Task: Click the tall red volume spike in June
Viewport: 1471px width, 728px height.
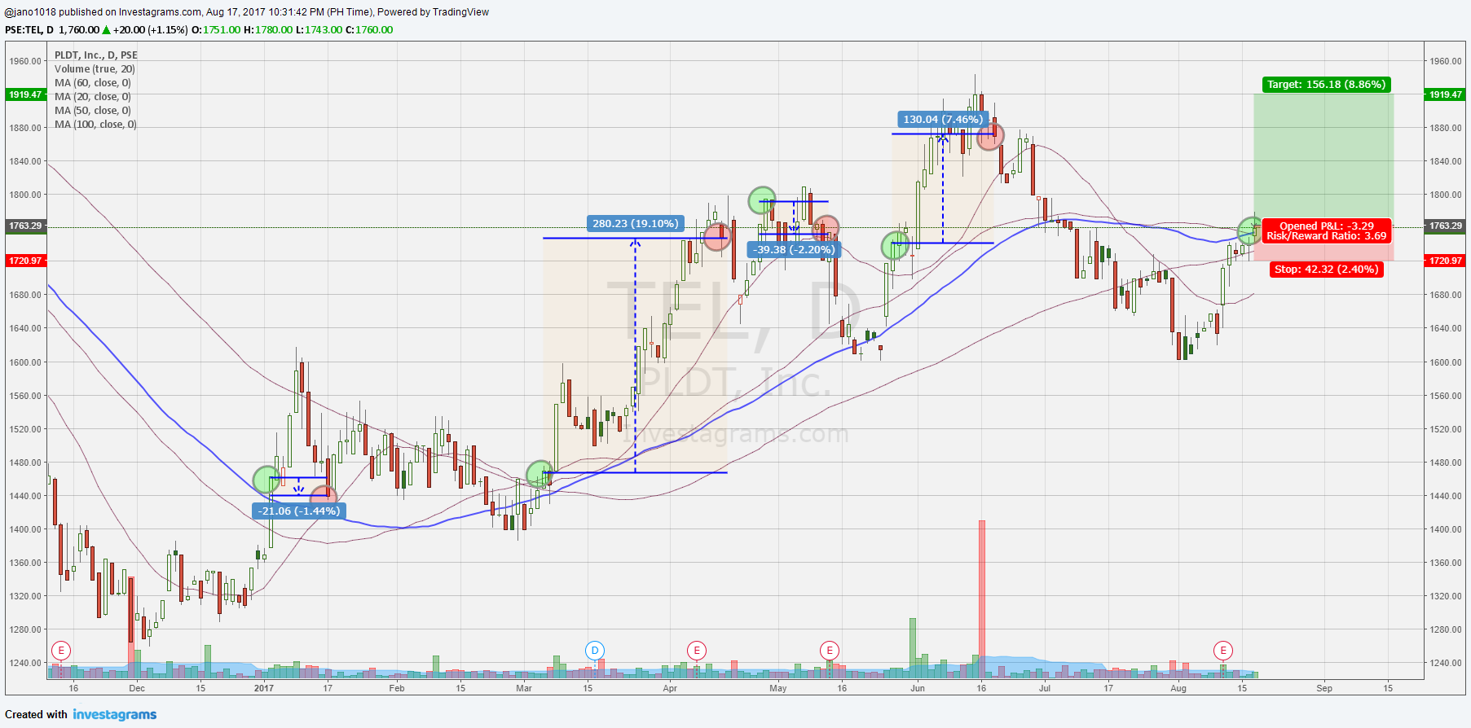Action: pos(982,599)
